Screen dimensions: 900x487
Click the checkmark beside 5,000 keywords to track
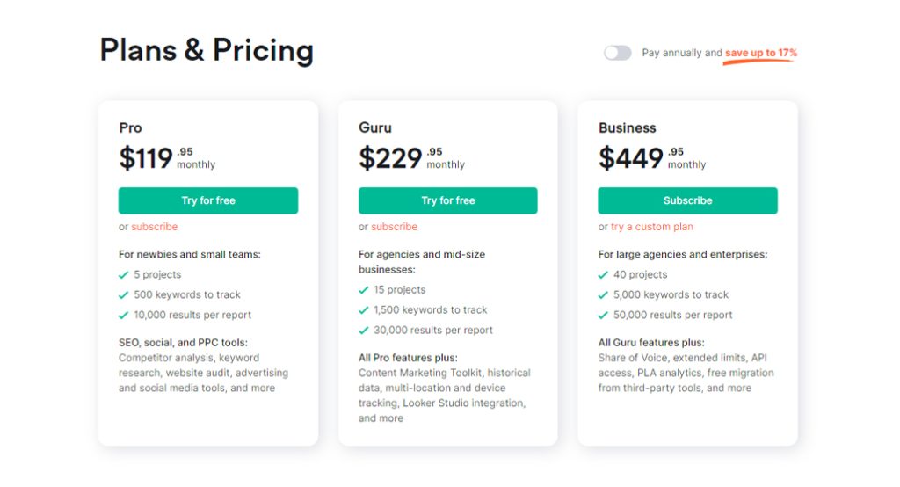[x=603, y=295]
